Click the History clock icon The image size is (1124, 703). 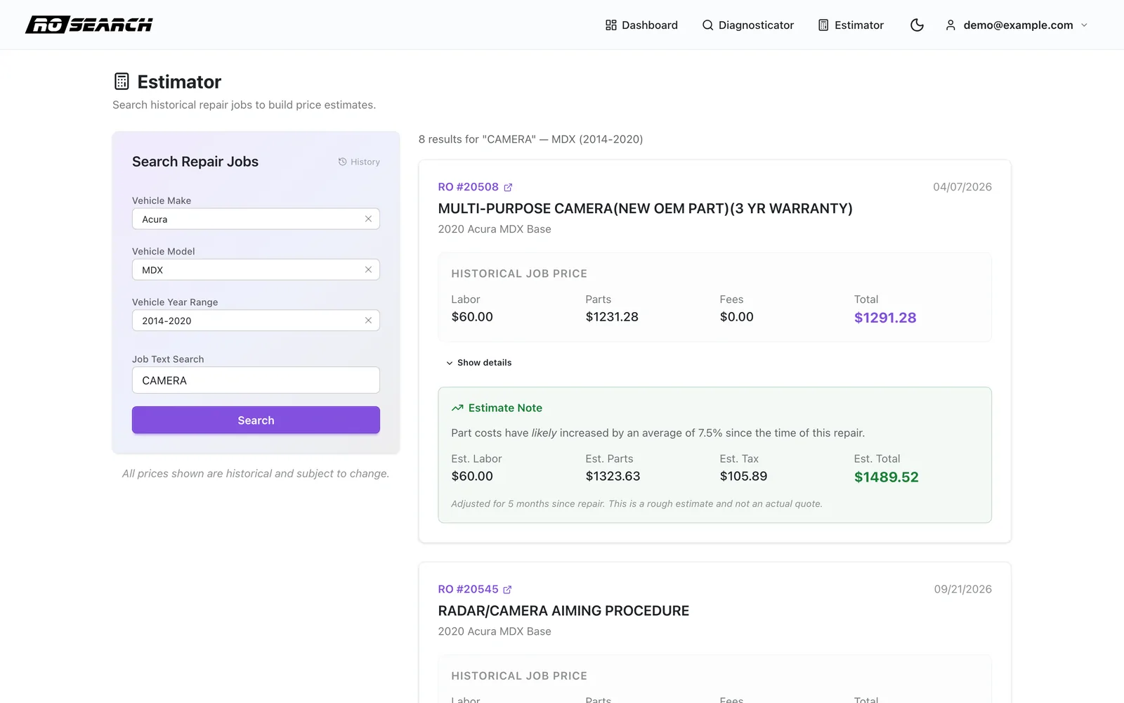(x=343, y=162)
